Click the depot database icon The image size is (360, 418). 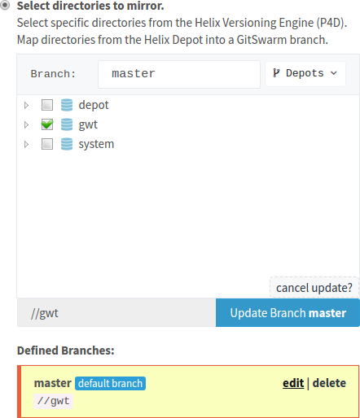tap(67, 105)
